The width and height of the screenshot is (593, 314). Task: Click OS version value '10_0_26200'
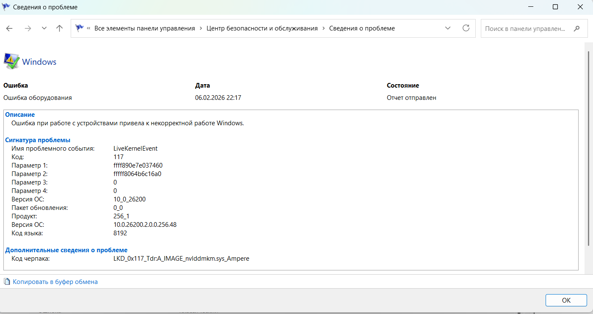130,199
